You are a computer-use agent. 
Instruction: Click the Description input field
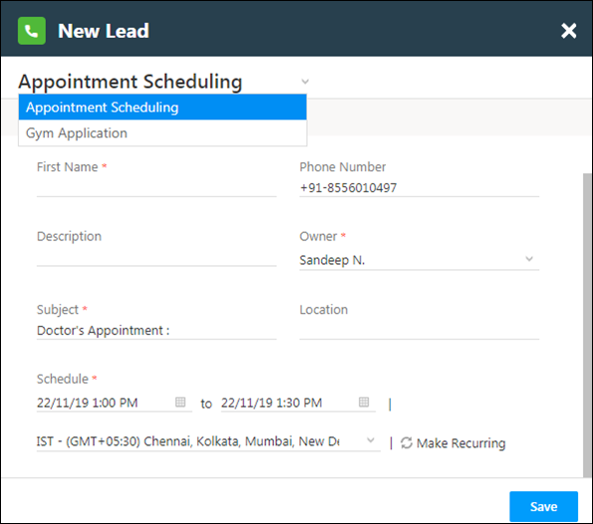[x=156, y=257]
